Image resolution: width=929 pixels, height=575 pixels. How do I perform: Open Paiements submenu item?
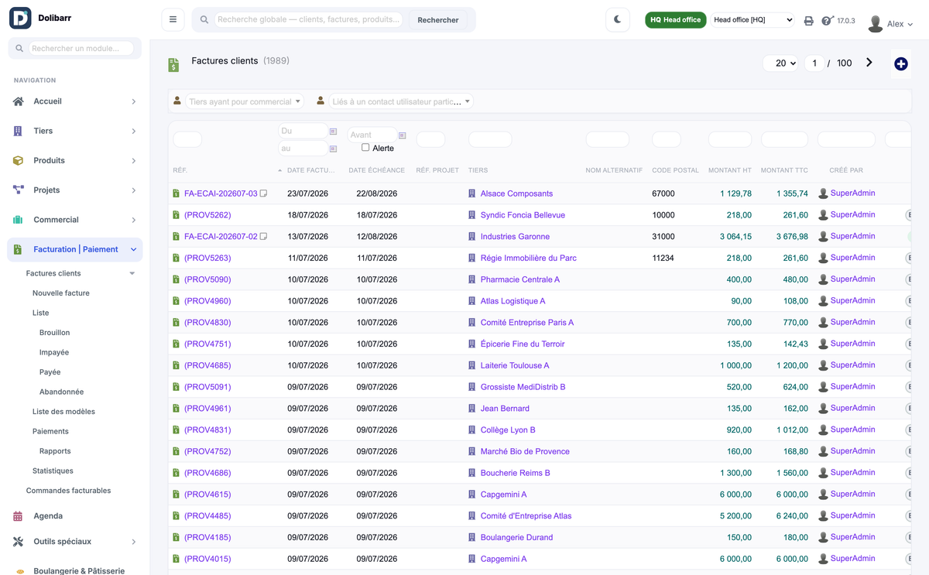[x=50, y=431]
